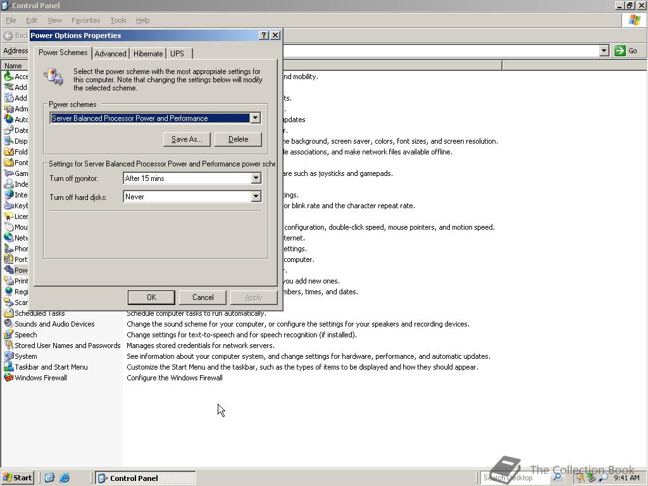Click the Delete scheme button
This screenshot has width=648, height=486.
tap(239, 139)
